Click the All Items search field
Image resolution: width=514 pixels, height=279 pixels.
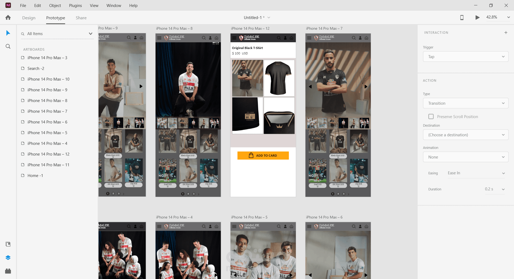[57, 34]
